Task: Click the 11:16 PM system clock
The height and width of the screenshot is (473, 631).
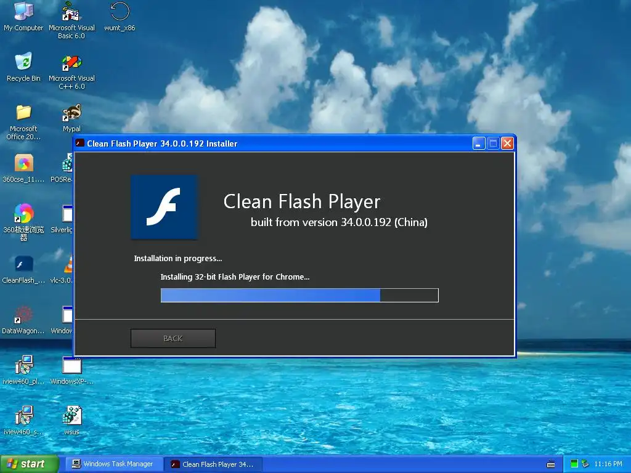Action: [x=608, y=464]
